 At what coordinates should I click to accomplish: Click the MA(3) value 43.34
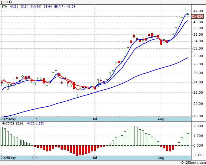click(25, 7)
